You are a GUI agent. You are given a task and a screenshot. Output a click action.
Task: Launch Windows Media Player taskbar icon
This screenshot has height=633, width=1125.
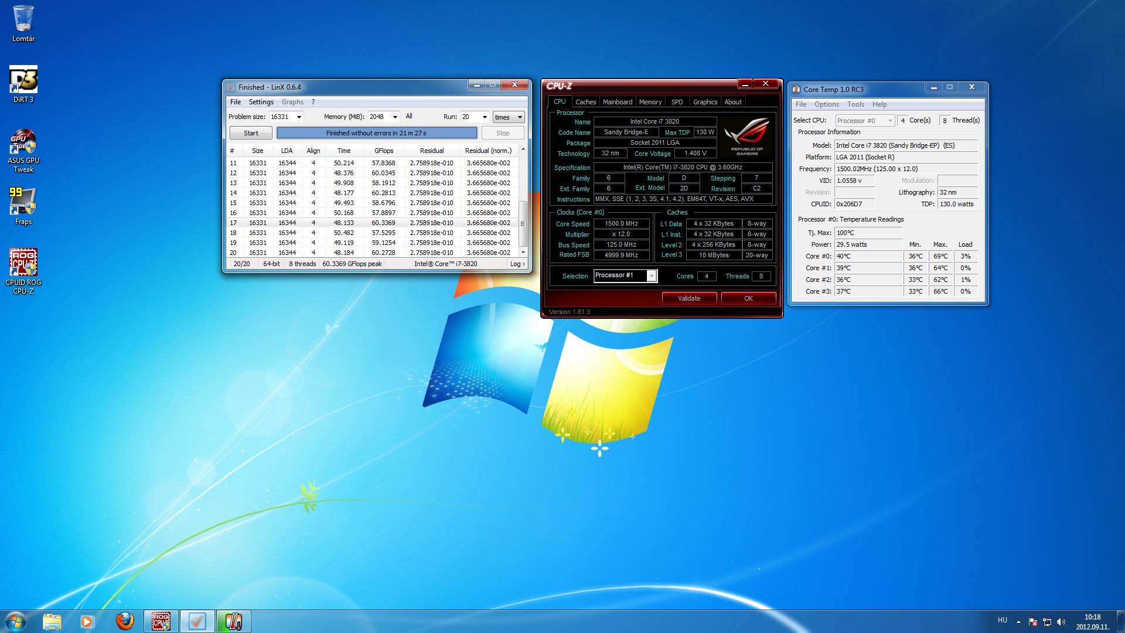point(87,621)
